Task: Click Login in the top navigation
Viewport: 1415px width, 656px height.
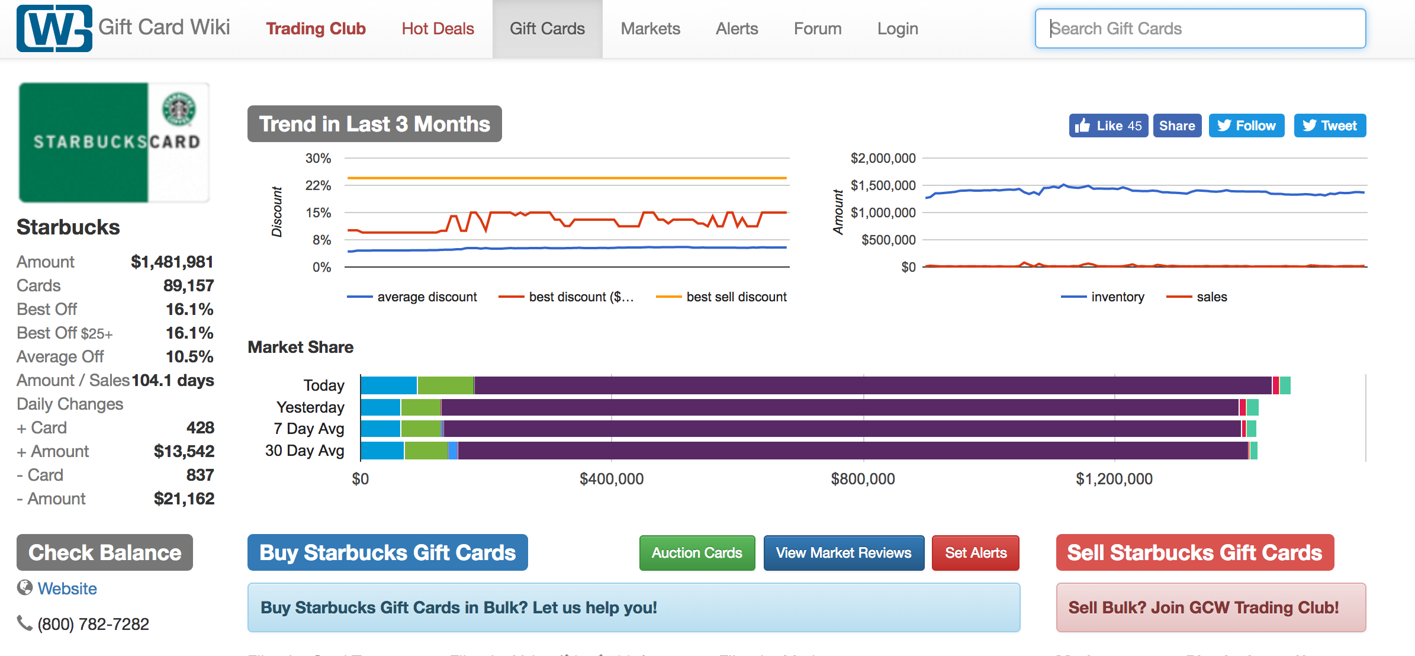Action: [x=898, y=28]
